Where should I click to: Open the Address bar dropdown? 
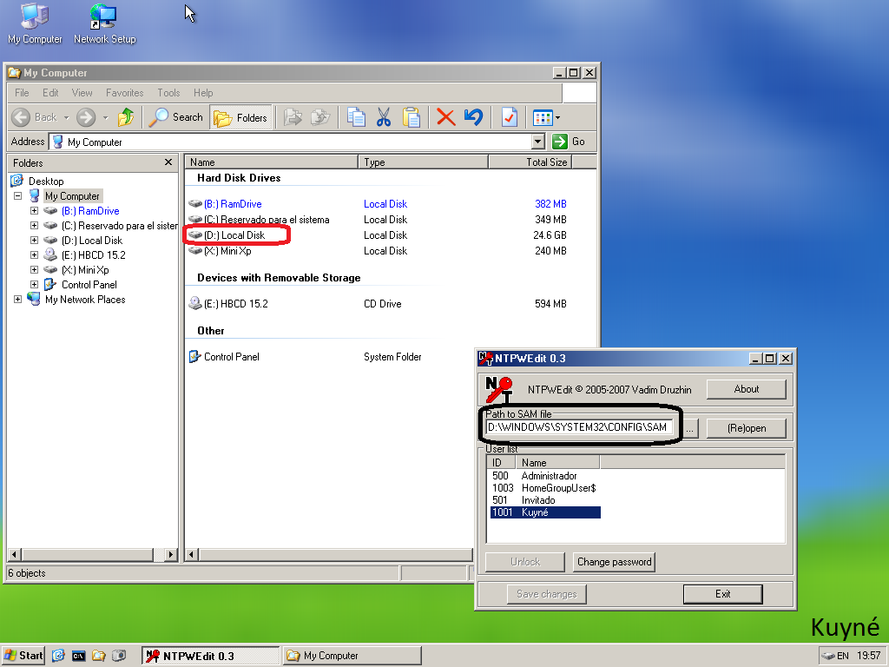[538, 142]
